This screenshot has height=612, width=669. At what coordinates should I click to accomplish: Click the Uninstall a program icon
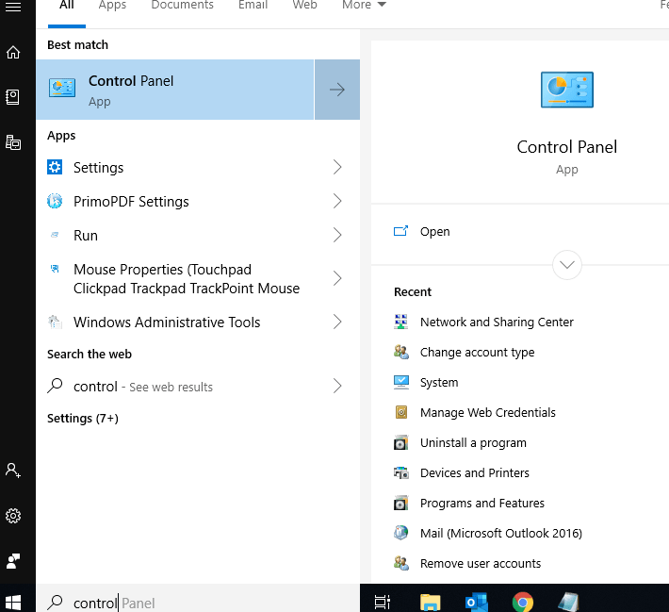(x=401, y=442)
